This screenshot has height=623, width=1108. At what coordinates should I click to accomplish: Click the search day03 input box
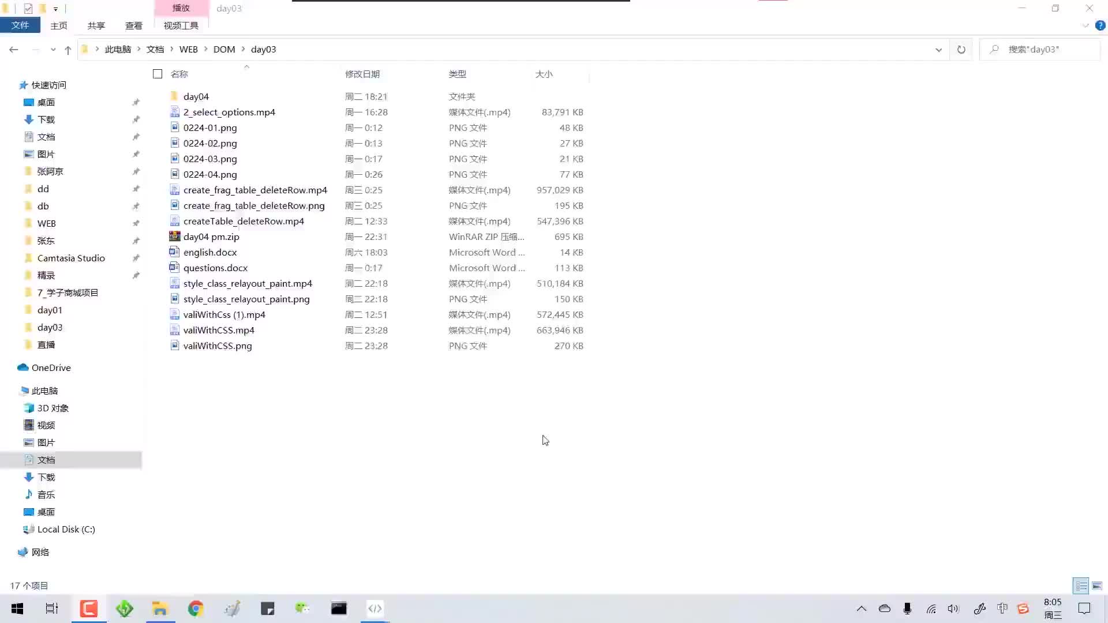pos(1040,50)
